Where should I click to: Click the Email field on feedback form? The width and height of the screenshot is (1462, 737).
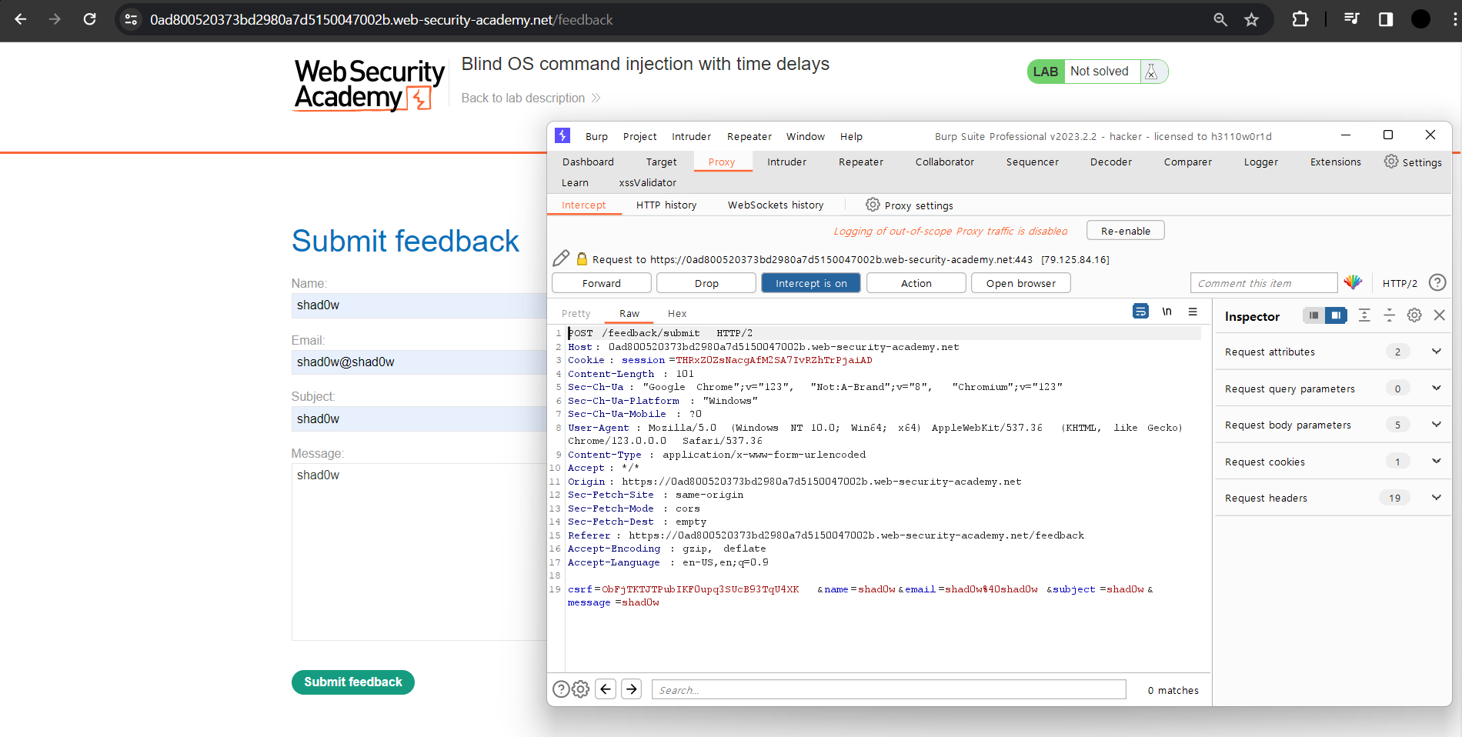point(419,362)
